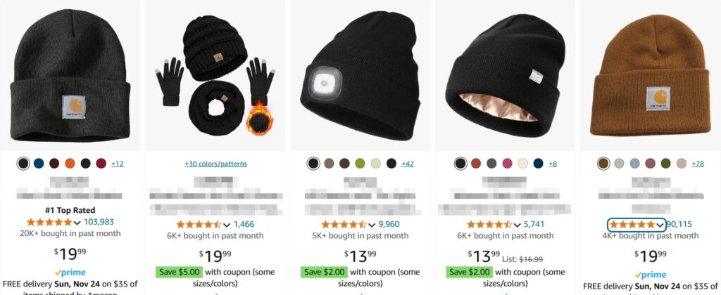Select the navy blue swatch on first beanie
721x295 pixels.
(39, 164)
